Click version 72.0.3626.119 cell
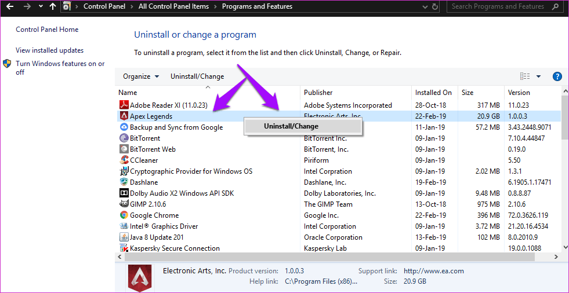 point(528,215)
